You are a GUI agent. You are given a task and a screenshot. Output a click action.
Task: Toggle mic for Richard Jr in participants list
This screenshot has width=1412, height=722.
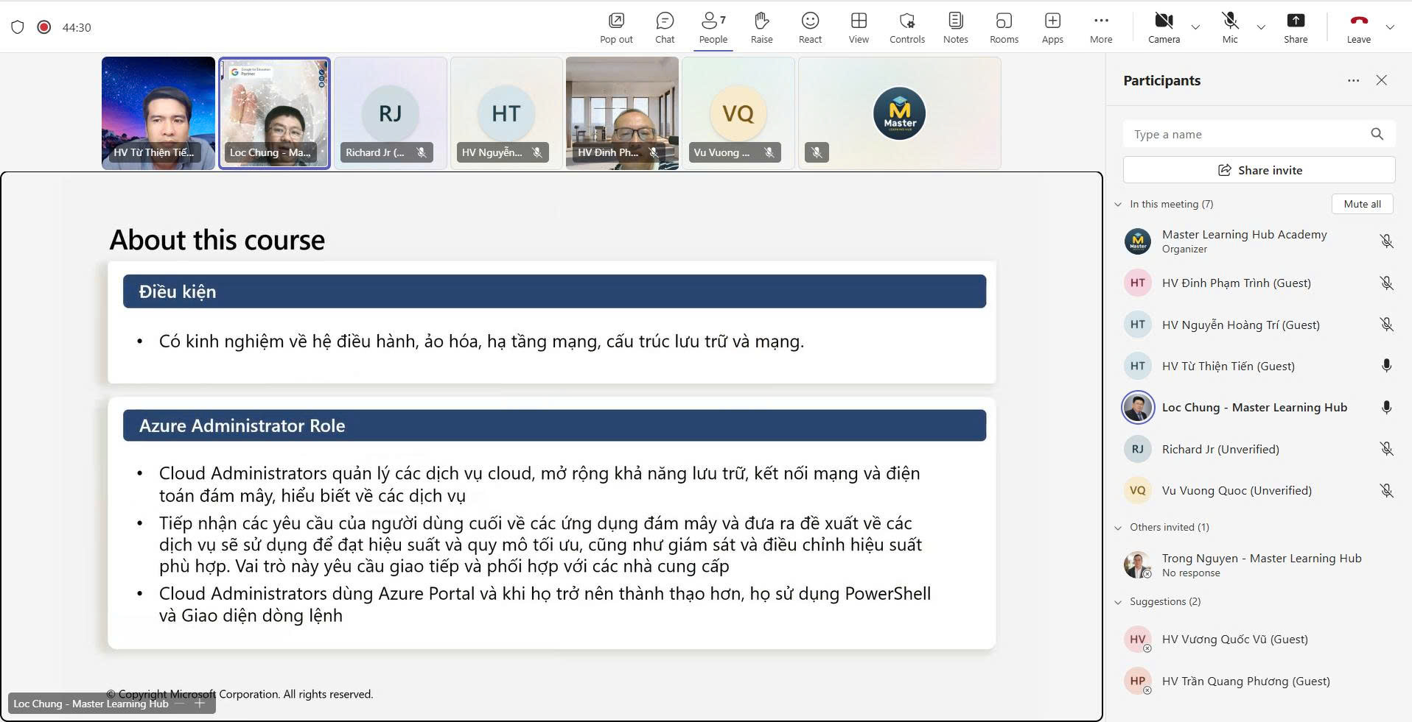point(1386,449)
